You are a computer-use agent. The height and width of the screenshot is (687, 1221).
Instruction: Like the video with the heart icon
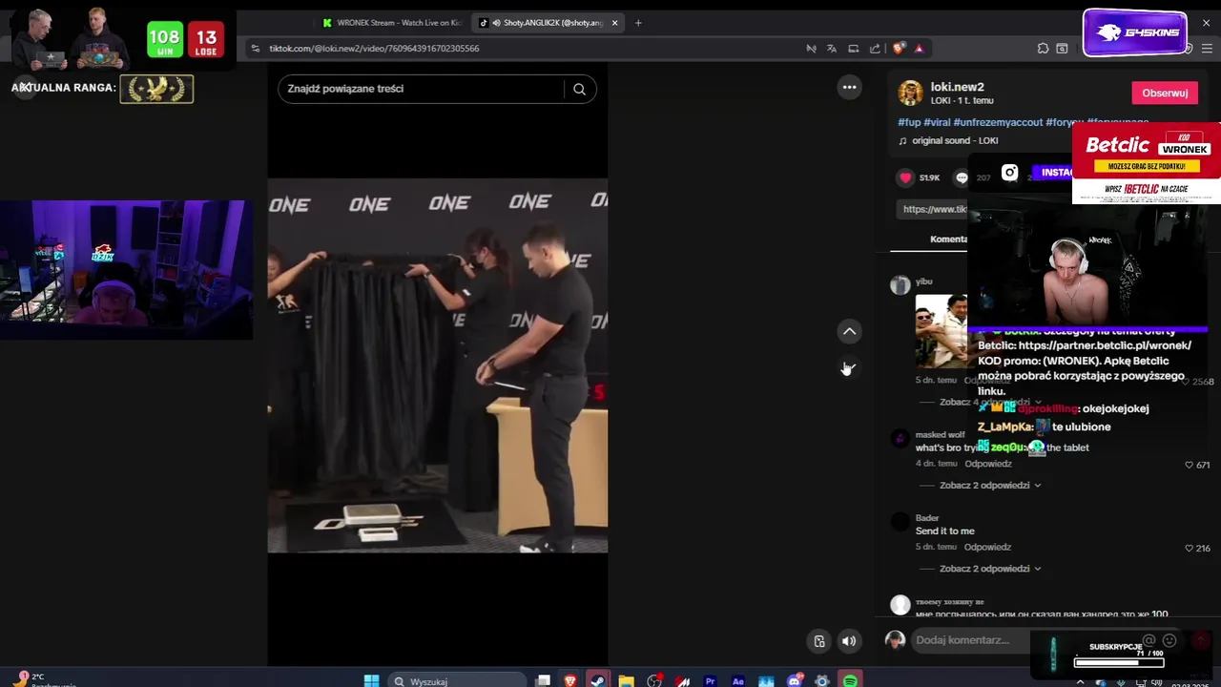point(905,177)
